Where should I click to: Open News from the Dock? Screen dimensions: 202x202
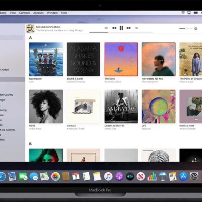click(x=141, y=177)
